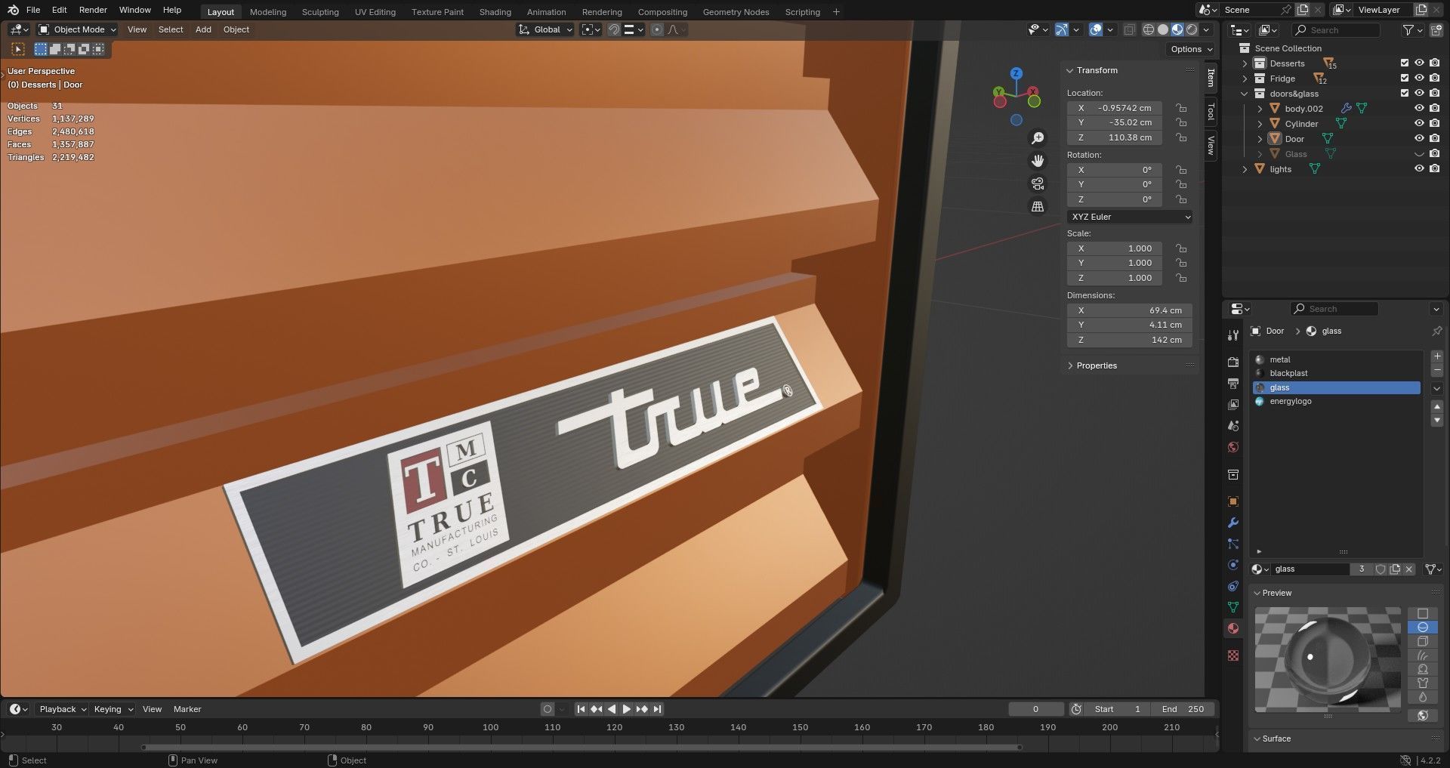Remove material slot with minus button
Image resolution: width=1450 pixels, height=768 pixels.
1437,371
